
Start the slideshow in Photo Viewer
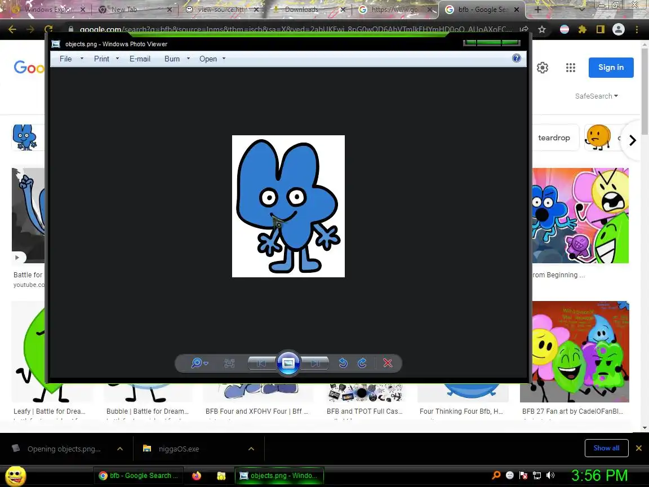tap(288, 363)
